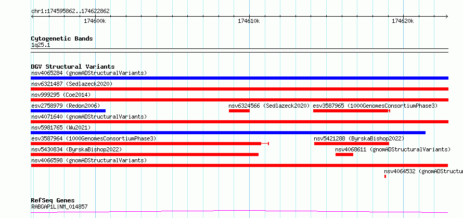Click the short red nsv6324566 bar
Viewport: 463px width, 218px height.
[x=239, y=111]
